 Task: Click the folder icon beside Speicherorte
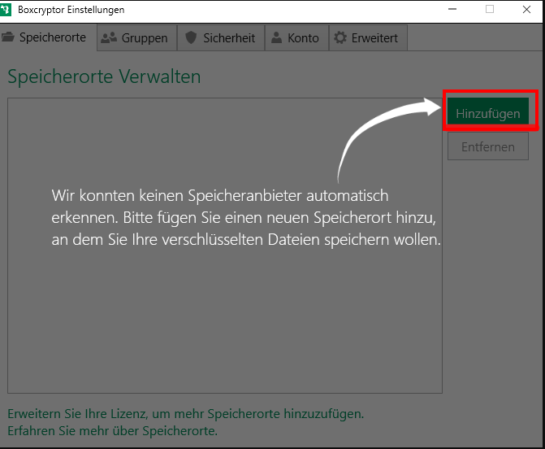click(x=7, y=37)
